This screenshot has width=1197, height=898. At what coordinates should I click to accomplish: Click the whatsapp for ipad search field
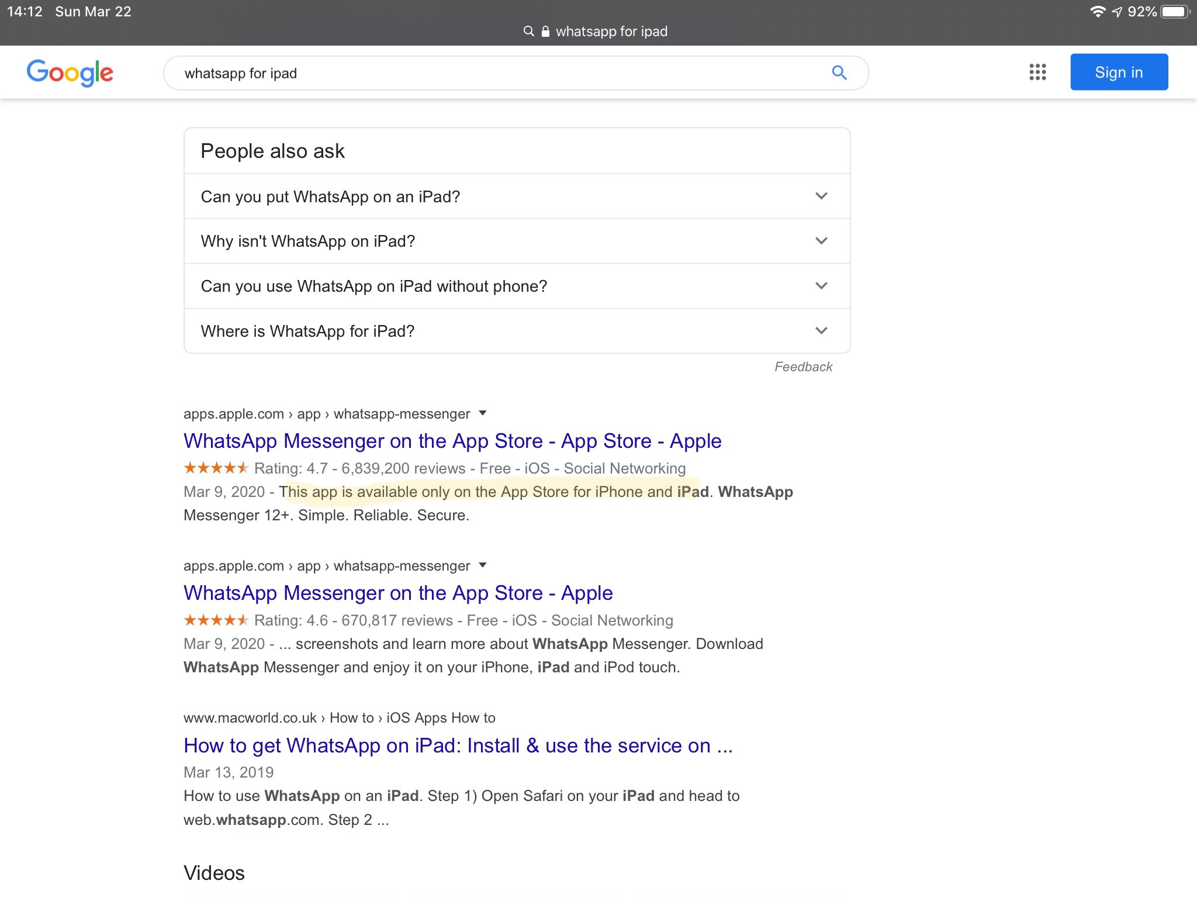(x=516, y=73)
